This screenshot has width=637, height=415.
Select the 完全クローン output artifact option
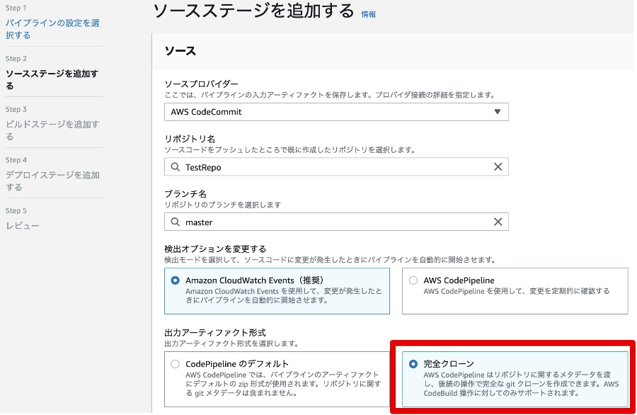point(413,362)
